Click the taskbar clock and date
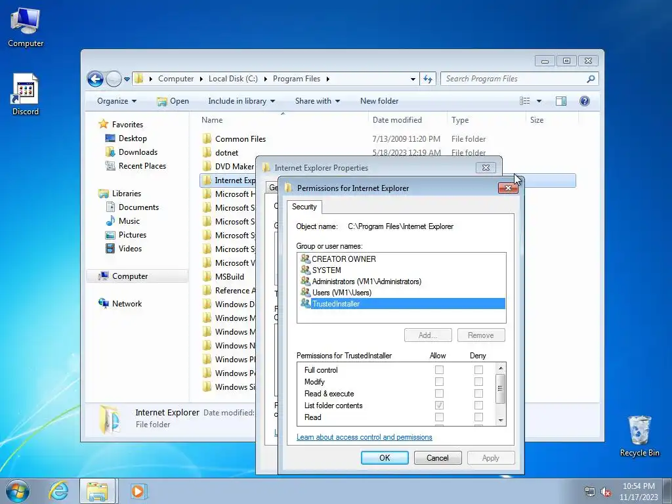This screenshot has height=504, width=672. point(639,492)
